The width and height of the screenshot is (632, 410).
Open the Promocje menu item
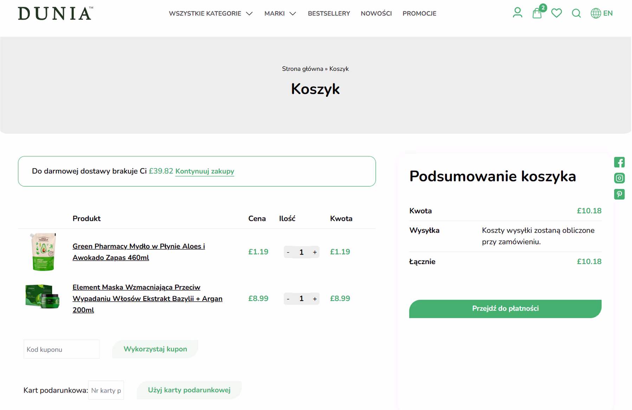pos(419,13)
